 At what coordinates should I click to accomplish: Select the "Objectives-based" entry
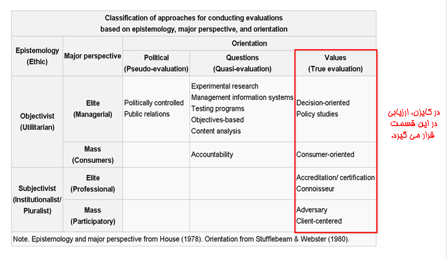coord(217,120)
